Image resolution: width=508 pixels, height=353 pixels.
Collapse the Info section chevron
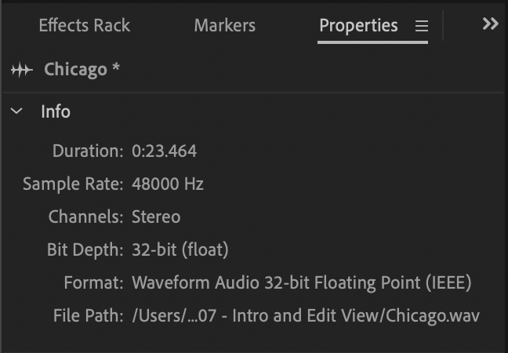tap(17, 112)
